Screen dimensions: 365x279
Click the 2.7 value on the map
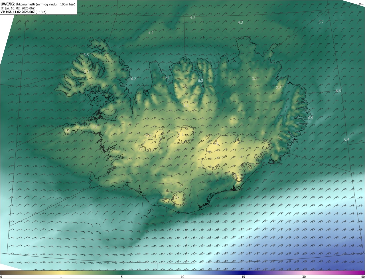278,88
